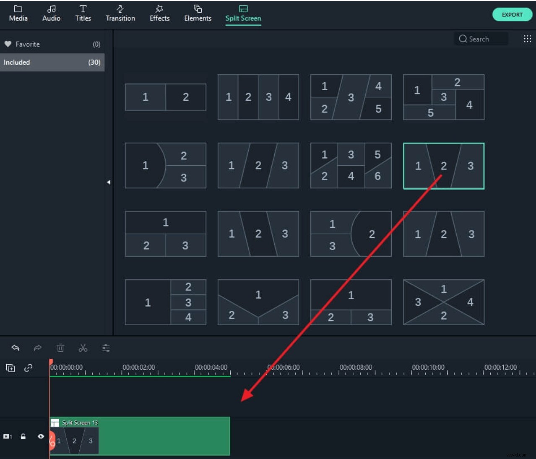Hide video track with eye icon
Viewport: 536px width, 459px height.
(41, 436)
